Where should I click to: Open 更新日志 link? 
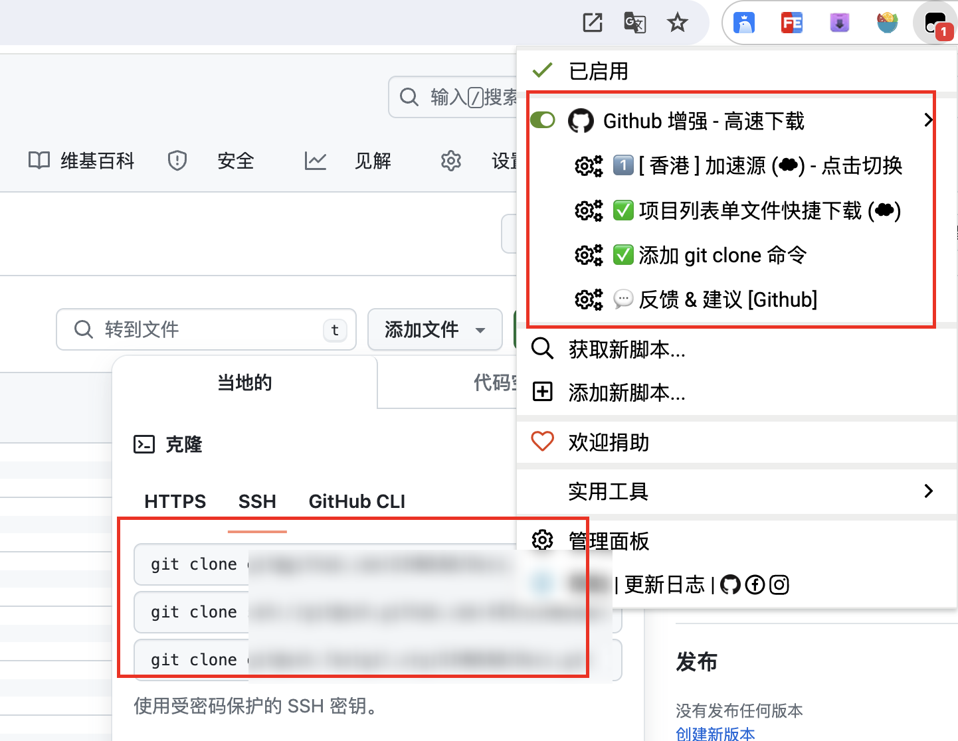pyautogui.click(x=664, y=585)
